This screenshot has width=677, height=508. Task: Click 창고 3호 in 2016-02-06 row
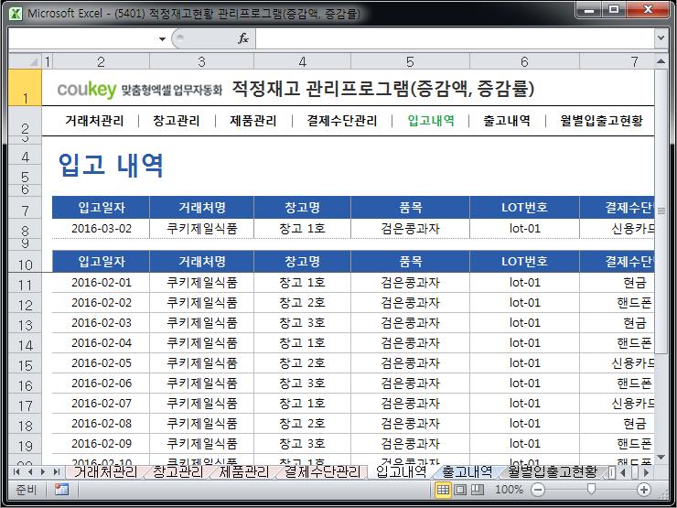(302, 384)
